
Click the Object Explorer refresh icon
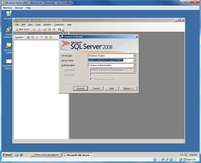coord(46,37)
